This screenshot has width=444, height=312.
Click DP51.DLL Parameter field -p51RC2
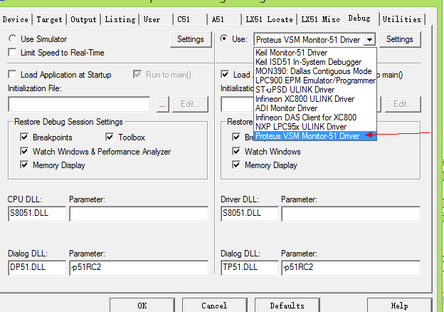tap(139, 268)
